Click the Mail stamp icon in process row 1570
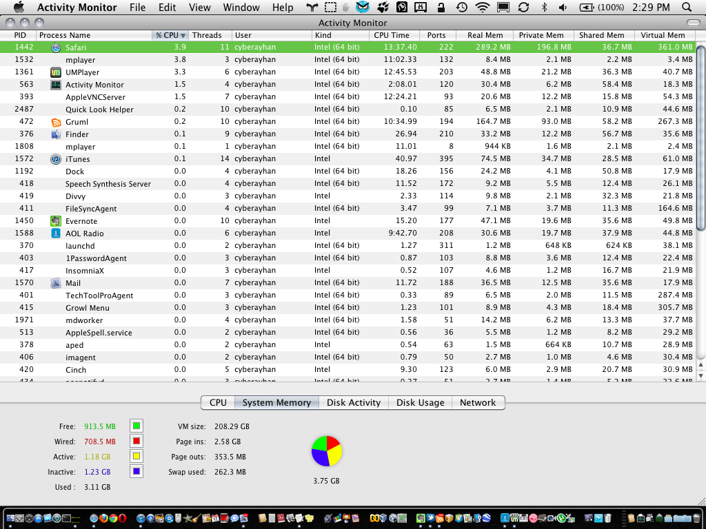Screen dimensions: 706x529 pos(56,283)
